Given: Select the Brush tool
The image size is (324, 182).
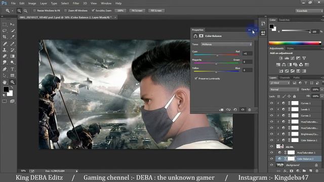Looking at the screenshot, I should (x=12, y=43).
